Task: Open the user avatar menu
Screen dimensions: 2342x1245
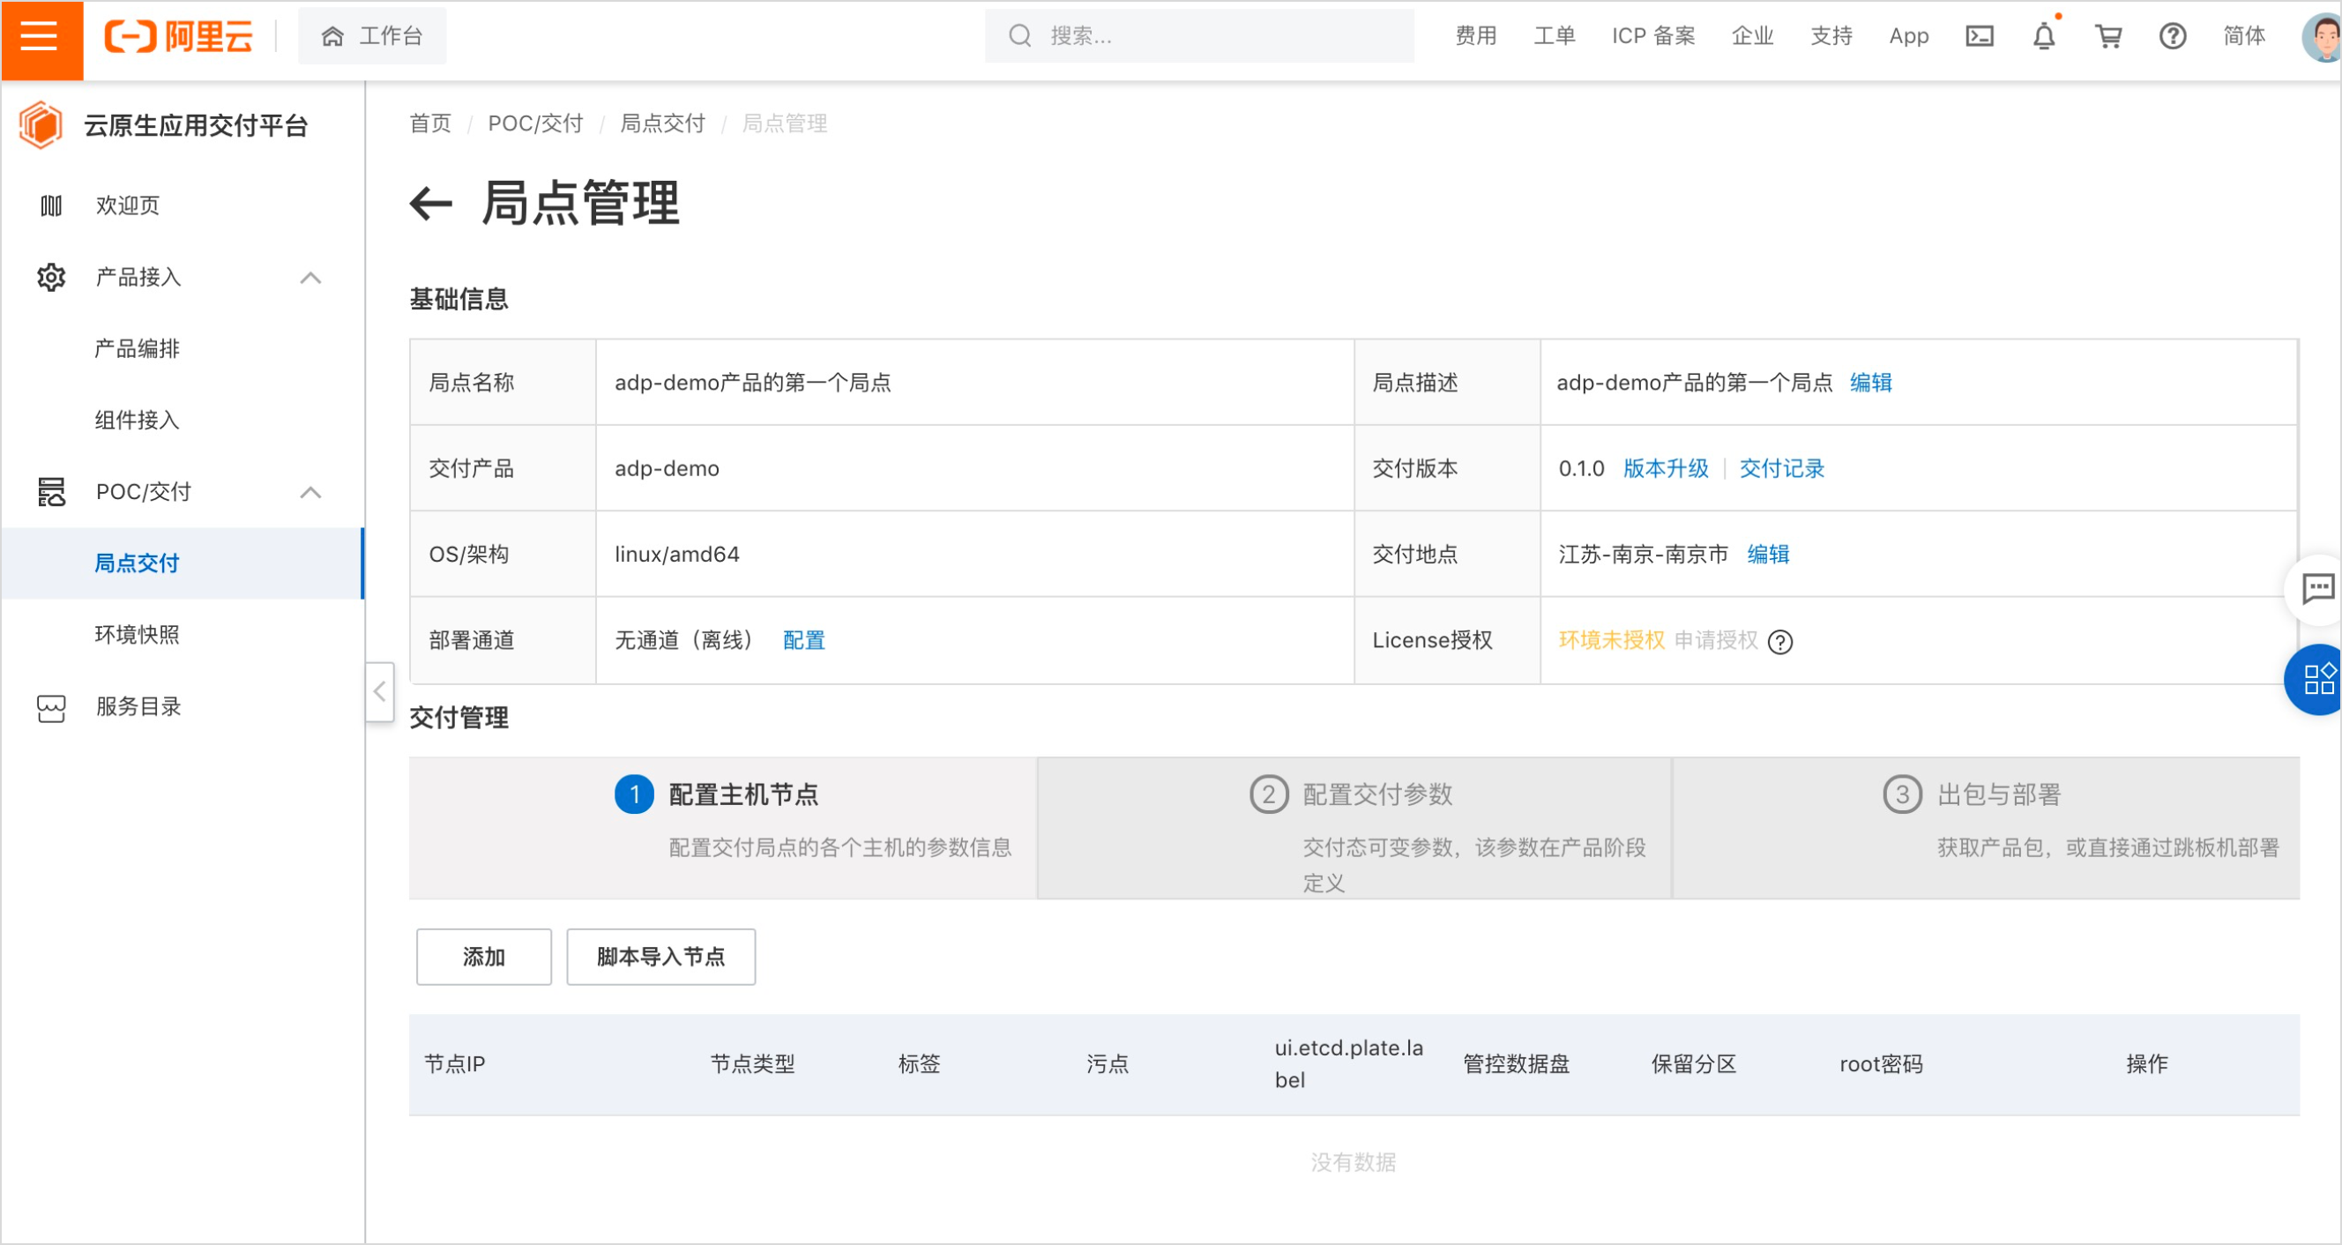Action: 2321,36
